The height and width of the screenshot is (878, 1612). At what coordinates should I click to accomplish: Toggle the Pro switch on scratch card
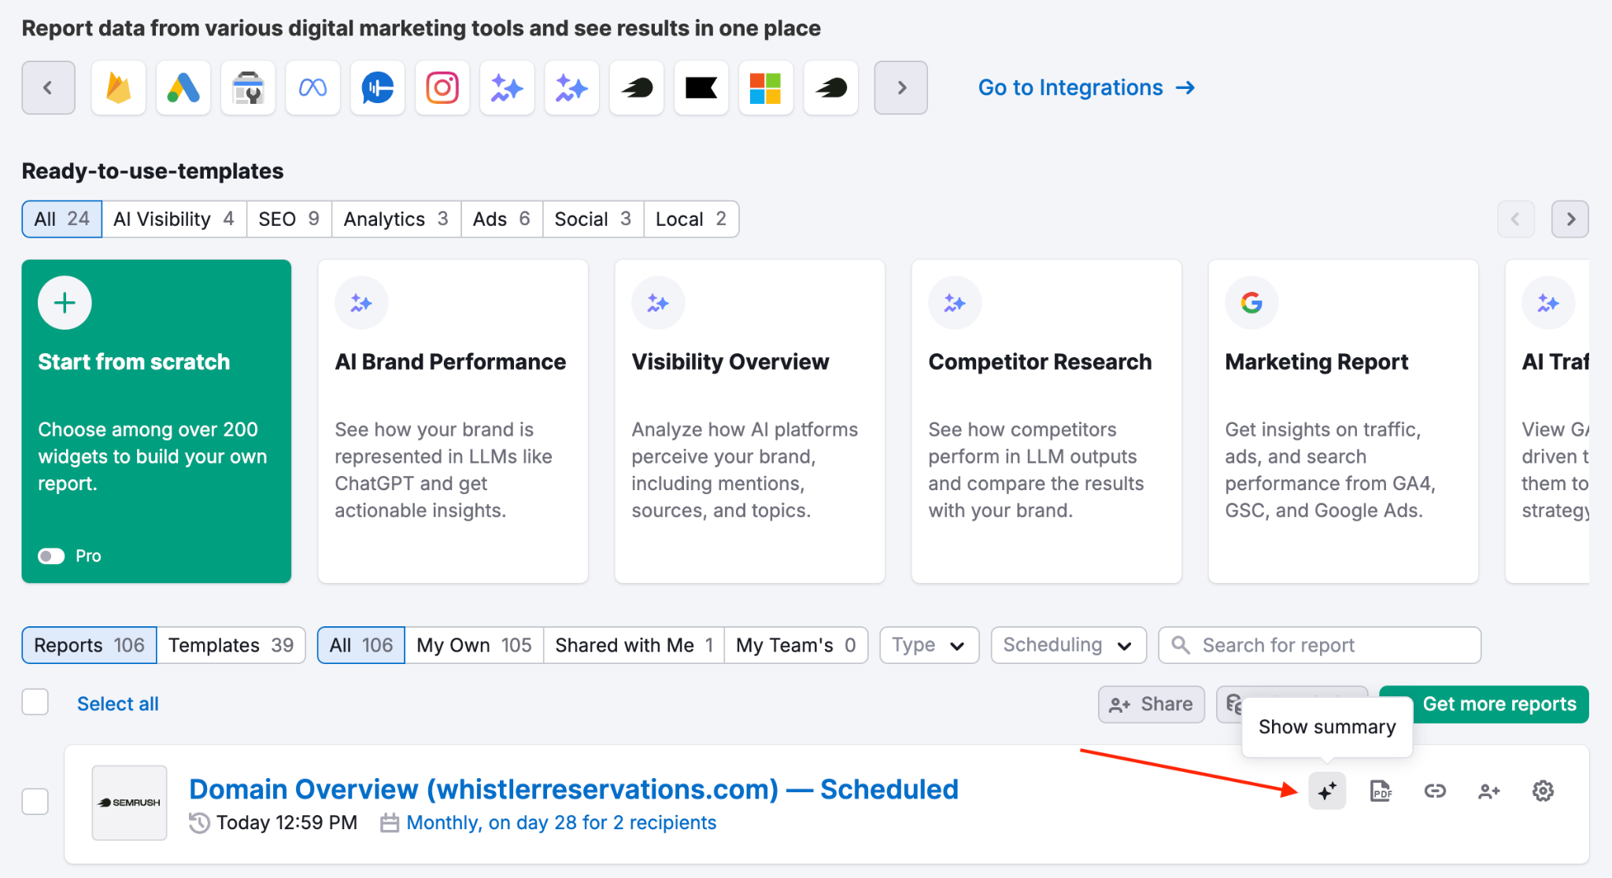pyautogui.click(x=52, y=556)
